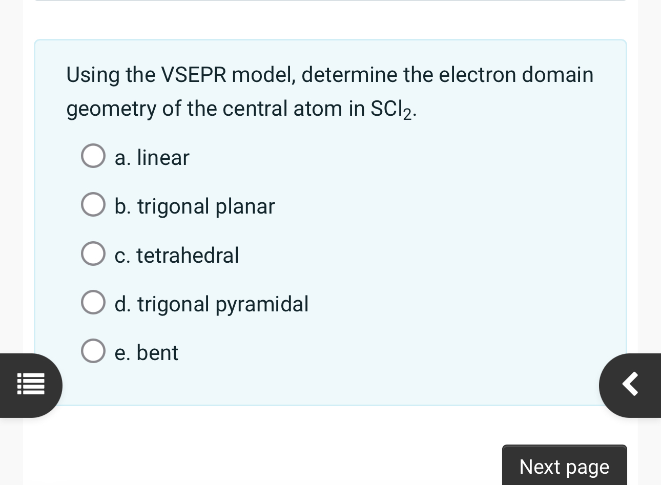Viewport: 661px width, 485px height.
Task: Click the Next page button
Action: pos(564,467)
